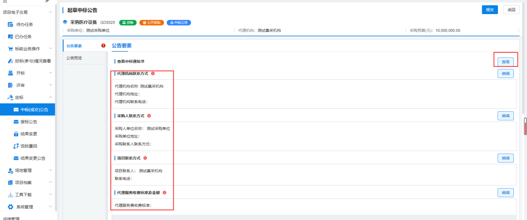
Task: Click the 结果变更 lock icon
Action: point(16,134)
